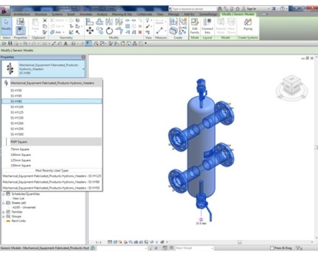Viewport: 318px width, 256px height.
Task: Expand the Schedules/Quantities tree node
Action: [x=3, y=194]
